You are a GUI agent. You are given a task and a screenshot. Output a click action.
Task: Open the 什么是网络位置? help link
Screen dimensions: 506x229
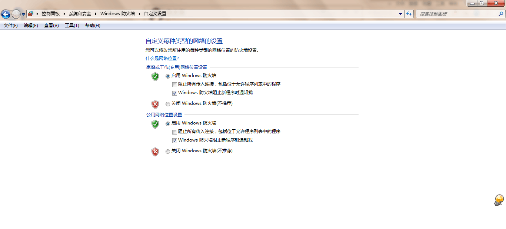point(162,59)
